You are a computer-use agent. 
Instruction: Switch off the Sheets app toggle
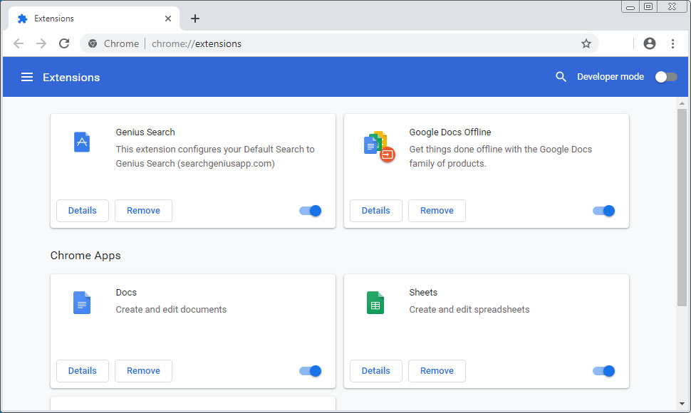(604, 371)
